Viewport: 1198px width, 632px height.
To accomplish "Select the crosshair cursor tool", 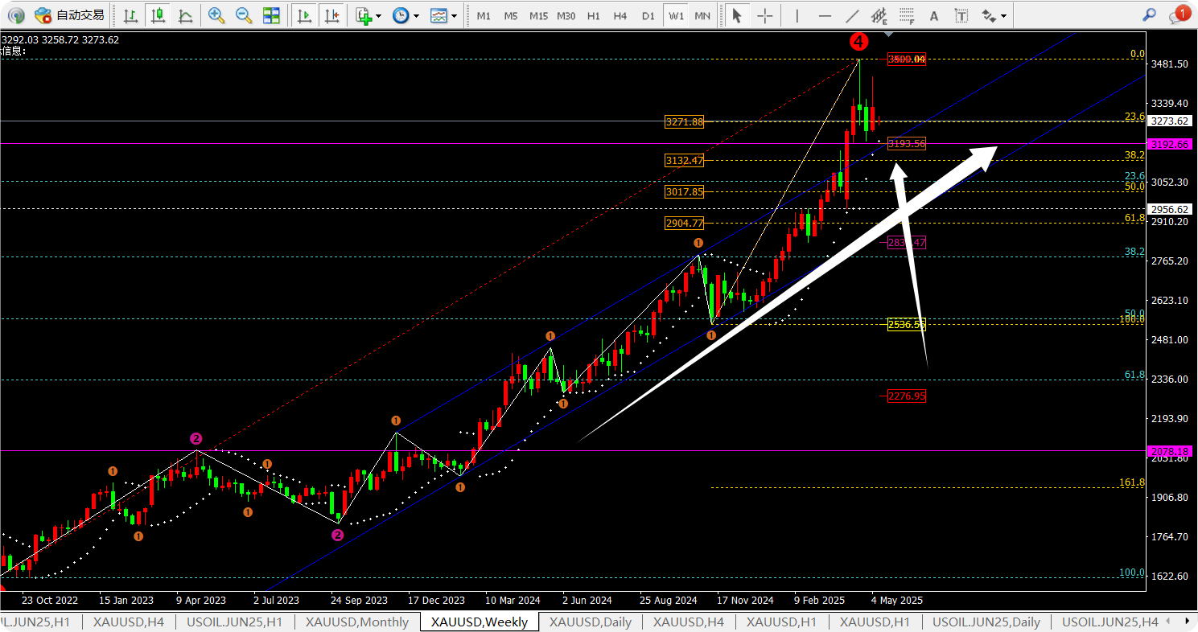I will click(765, 15).
